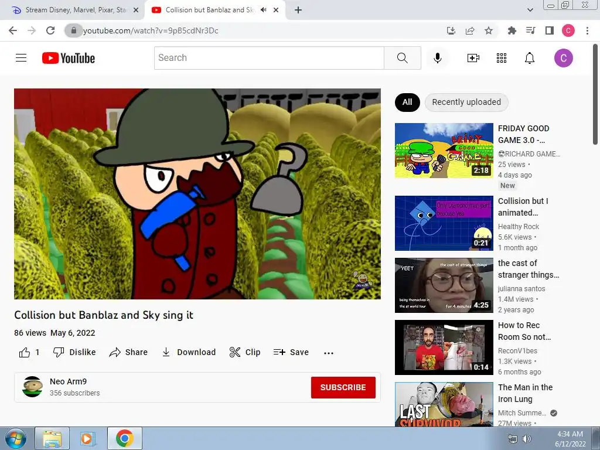The image size is (600, 450).
Task: Close the Disney tab
Action: point(135,10)
